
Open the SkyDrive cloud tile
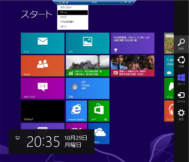(x=102, y=134)
